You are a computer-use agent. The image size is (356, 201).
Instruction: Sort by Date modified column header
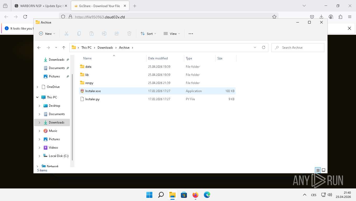[165, 58]
